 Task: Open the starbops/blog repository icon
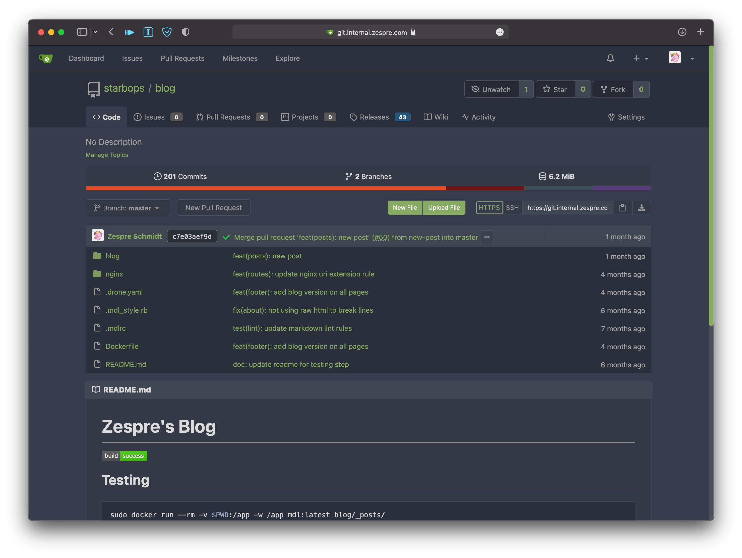coord(93,89)
